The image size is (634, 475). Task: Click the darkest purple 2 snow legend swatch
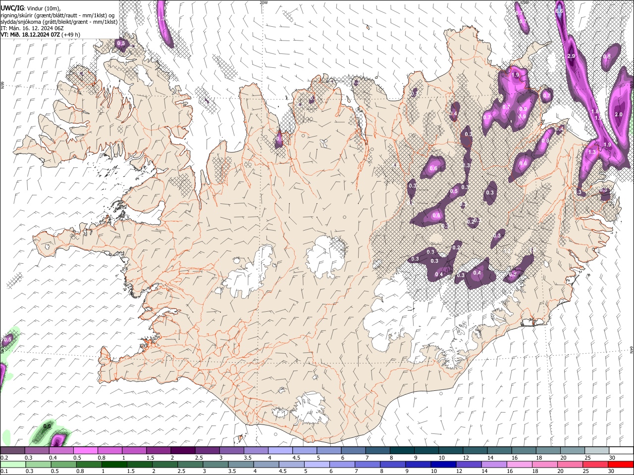coord(182,451)
